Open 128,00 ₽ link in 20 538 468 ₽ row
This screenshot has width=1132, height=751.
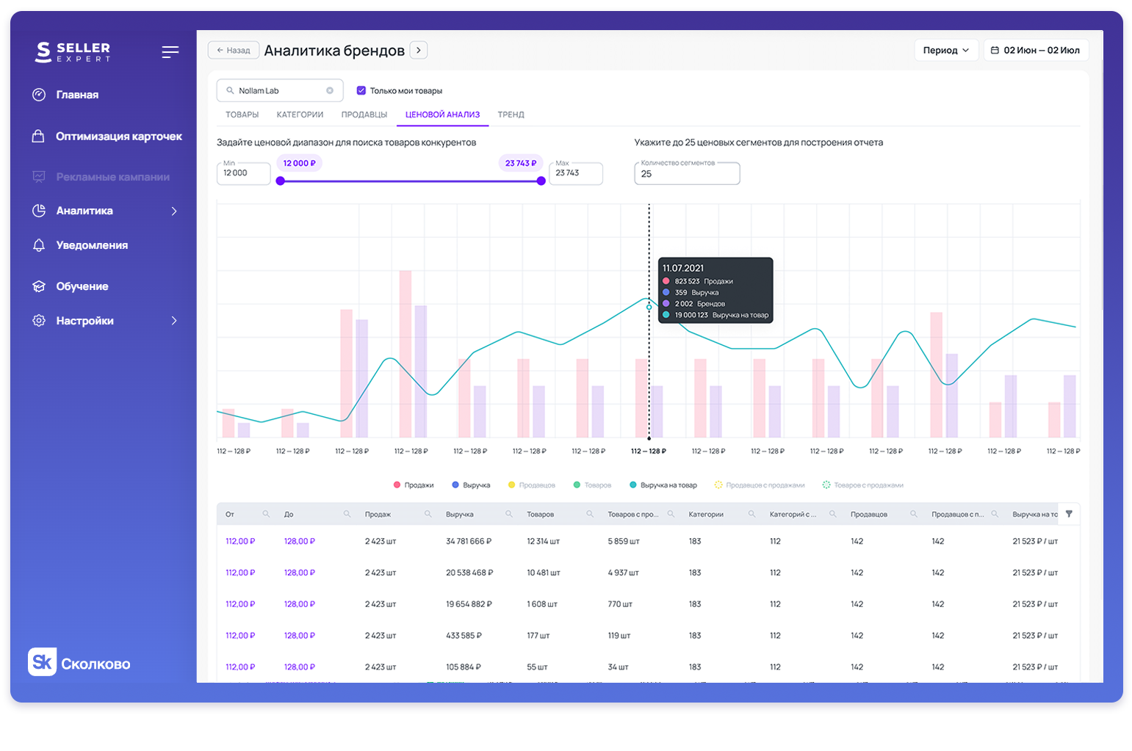(x=300, y=573)
